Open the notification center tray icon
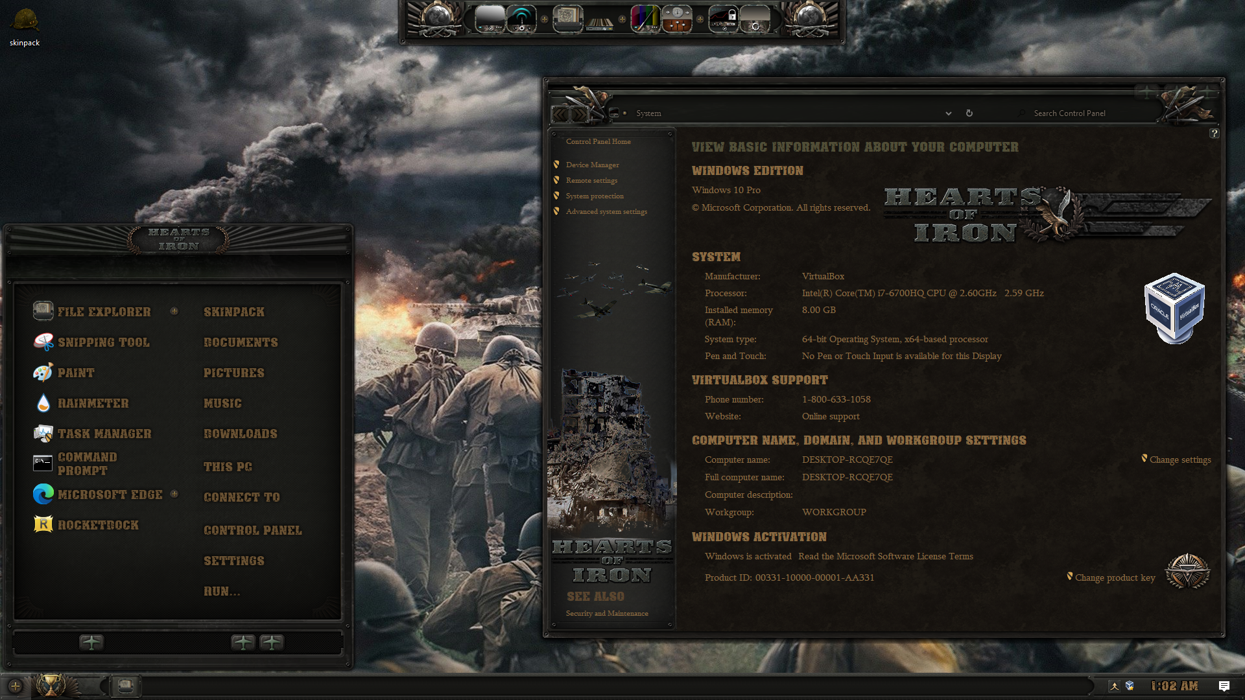Viewport: 1245px width, 700px height. tap(1224, 686)
